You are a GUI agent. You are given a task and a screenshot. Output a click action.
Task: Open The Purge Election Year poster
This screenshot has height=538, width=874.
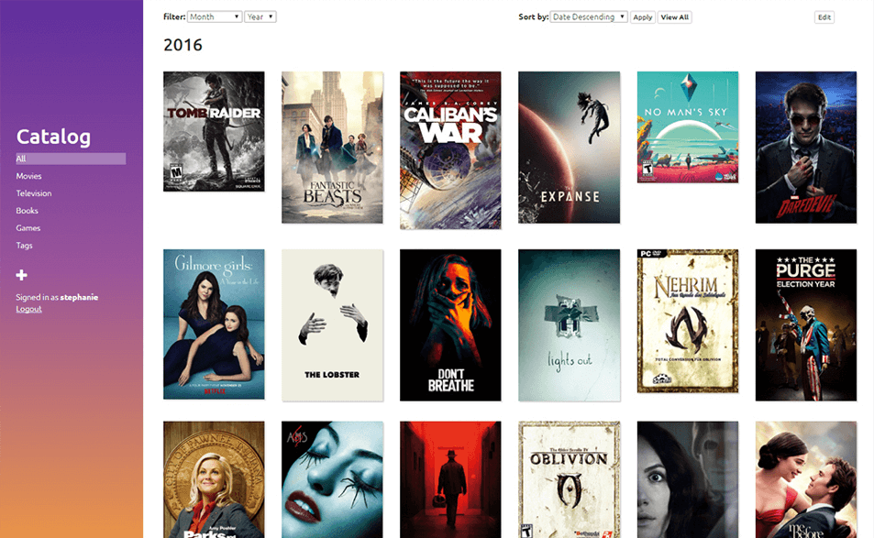(x=806, y=325)
